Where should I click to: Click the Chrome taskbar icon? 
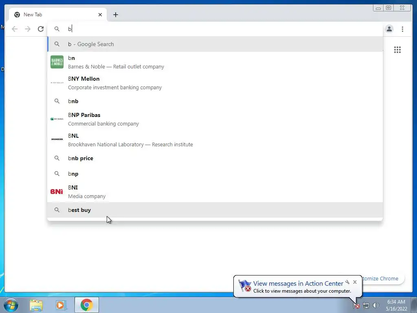(x=86, y=305)
